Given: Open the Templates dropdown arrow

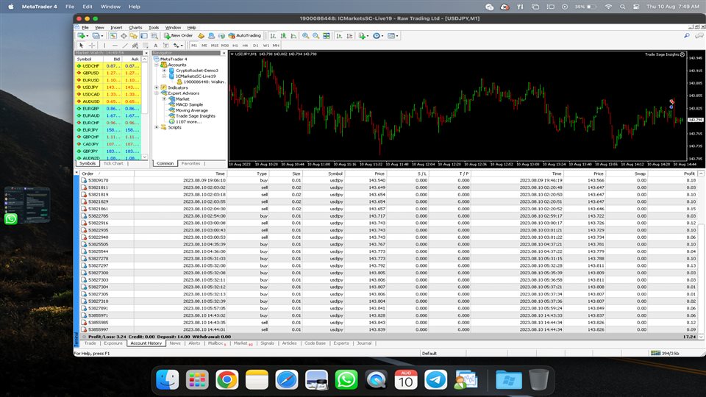Looking at the screenshot, I should pyautogui.click(x=397, y=36).
